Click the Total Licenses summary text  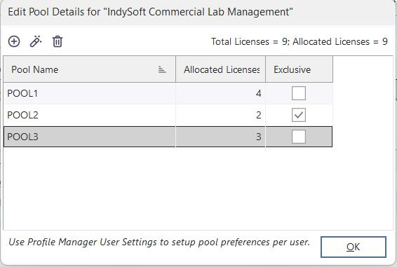click(300, 41)
